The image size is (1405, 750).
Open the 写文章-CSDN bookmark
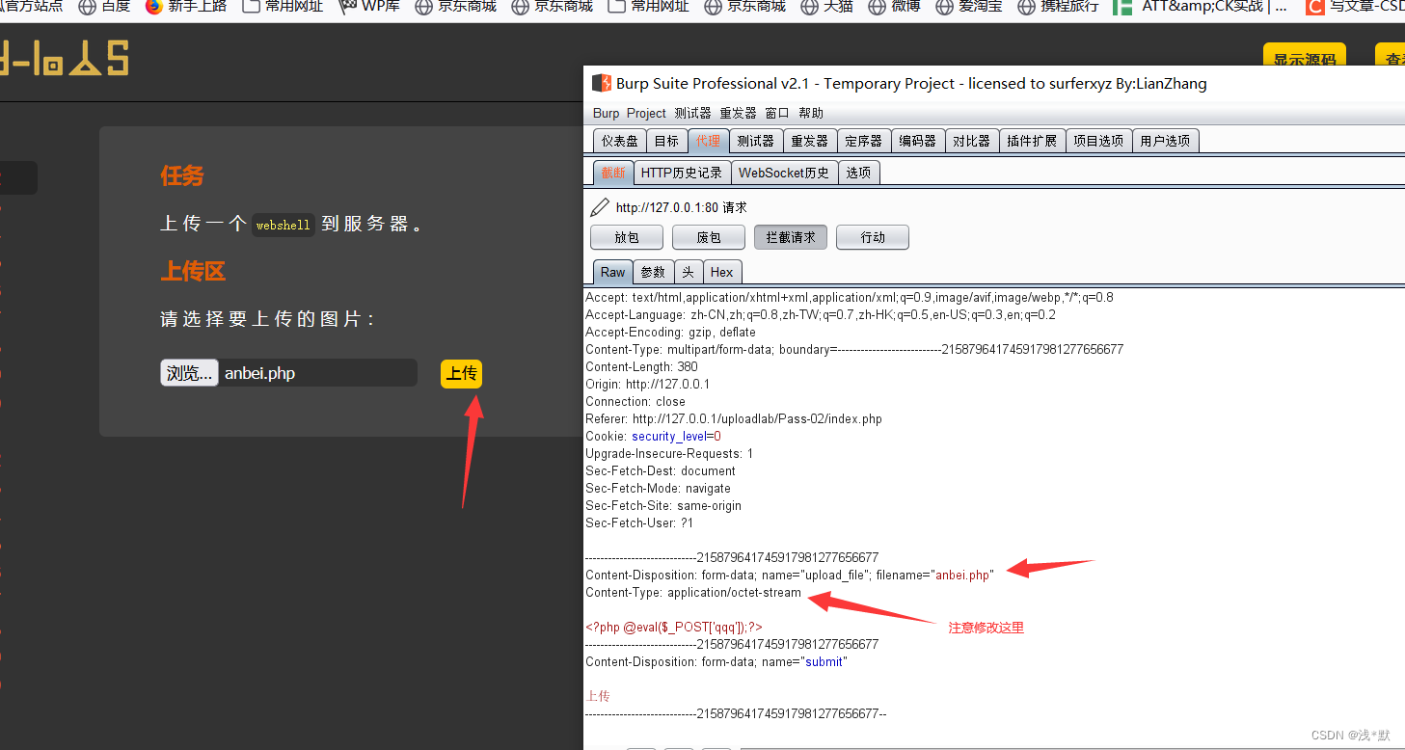[1355, 7]
